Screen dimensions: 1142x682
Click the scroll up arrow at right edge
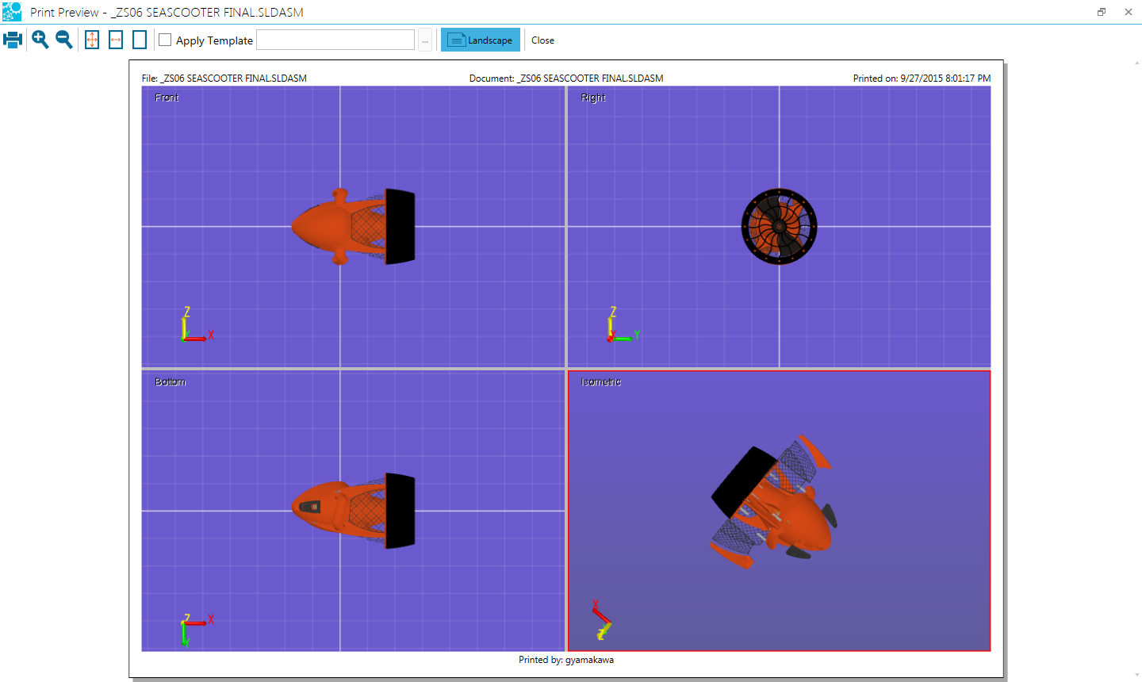click(x=1137, y=63)
